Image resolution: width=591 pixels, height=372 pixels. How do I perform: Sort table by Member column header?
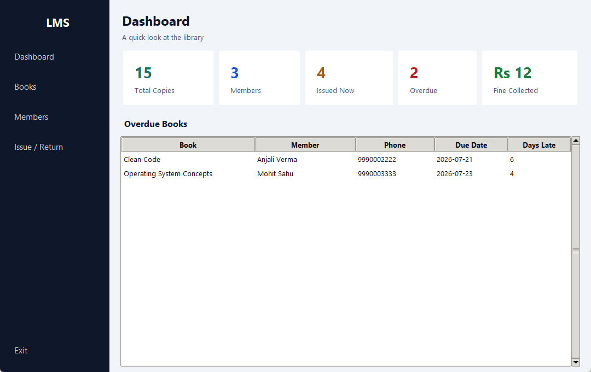point(305,145)
